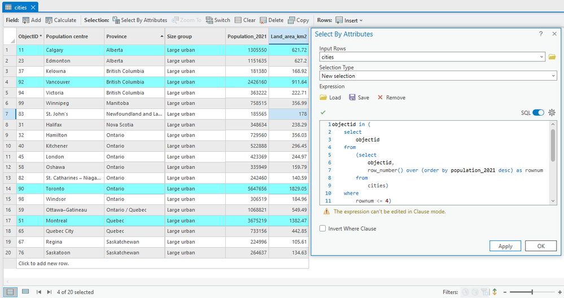
Task: Click the Add field button
Action: (x=32, y=20)
